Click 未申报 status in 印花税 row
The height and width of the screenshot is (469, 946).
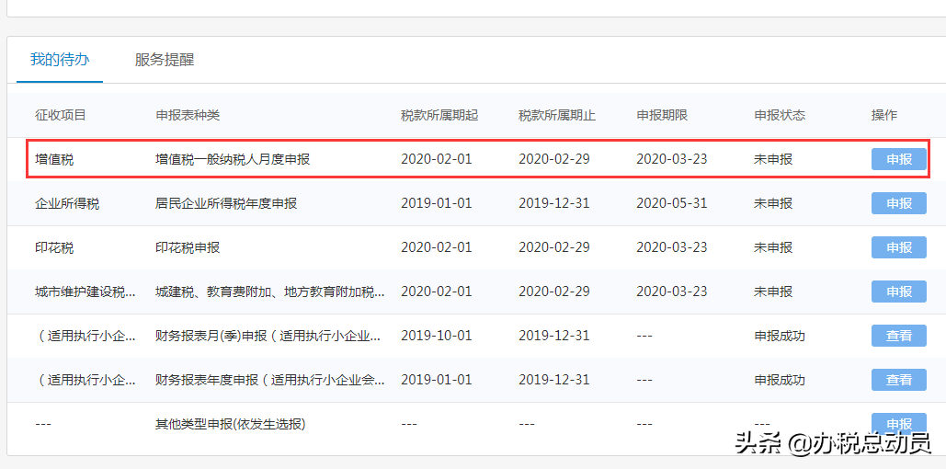[773, 247]
